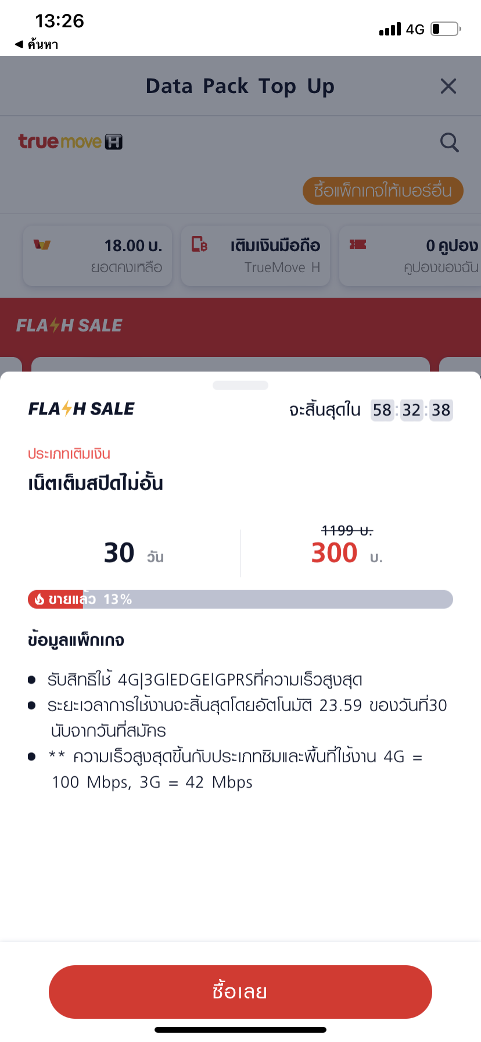Image resolution: width=481 pixels, height=1042 pixels.
Task: Open the 18.00 บ. balance card
Action: pos(98,256)
